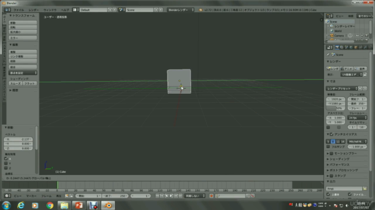Toggle the アンチエイリアス checkbox
The width and height of the screenshot is (375, 210).
coord(332,134)
